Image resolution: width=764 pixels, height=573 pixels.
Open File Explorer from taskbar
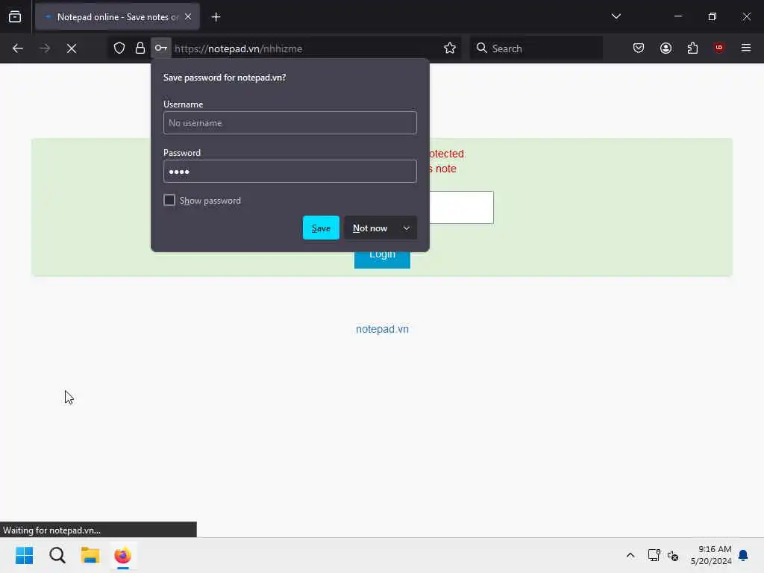(x=90, y=555)
